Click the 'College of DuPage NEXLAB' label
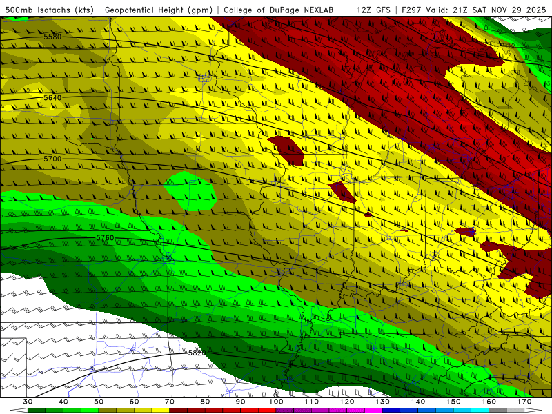This screenshot has width=552, height=414. tap(278, 10)
